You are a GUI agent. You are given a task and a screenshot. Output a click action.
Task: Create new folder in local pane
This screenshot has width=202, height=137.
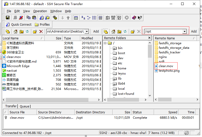35,32
